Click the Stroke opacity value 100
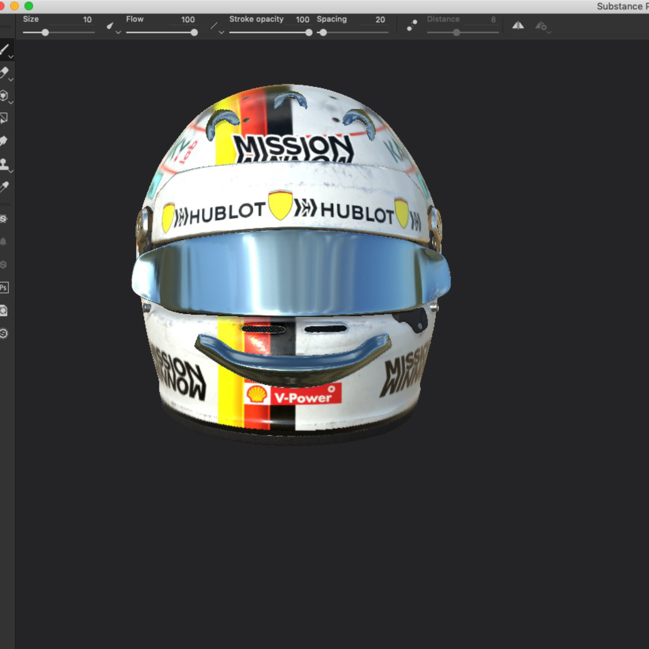The height and width of the screenshot is (649, 649). [x=302, y=19]
